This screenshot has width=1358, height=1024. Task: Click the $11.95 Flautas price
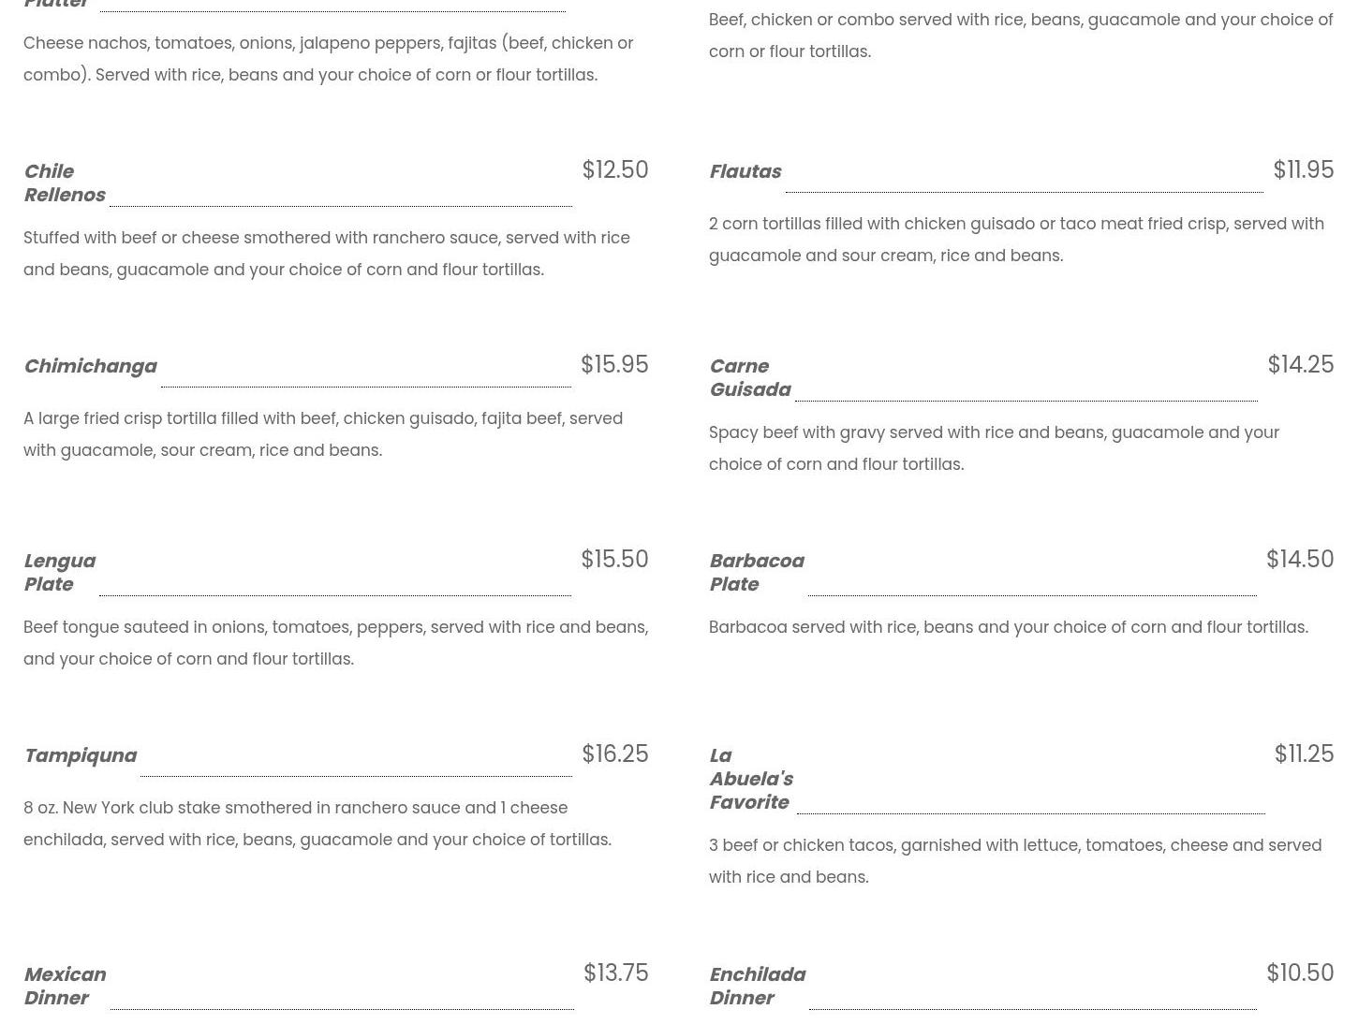pos(1303,170)
